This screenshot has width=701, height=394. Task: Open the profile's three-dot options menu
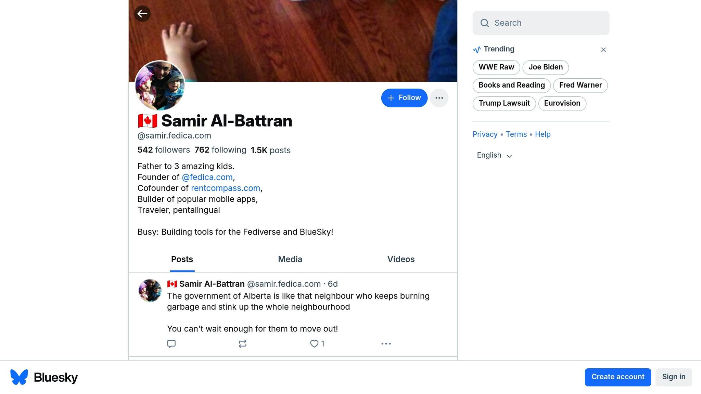point(439,98)
